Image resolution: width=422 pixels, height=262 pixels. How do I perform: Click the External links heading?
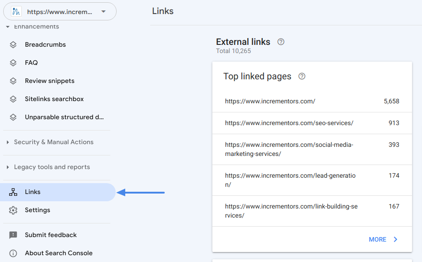[x=243, y=42]
